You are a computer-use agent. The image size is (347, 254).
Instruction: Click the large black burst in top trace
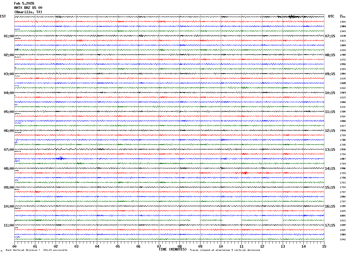291,17
